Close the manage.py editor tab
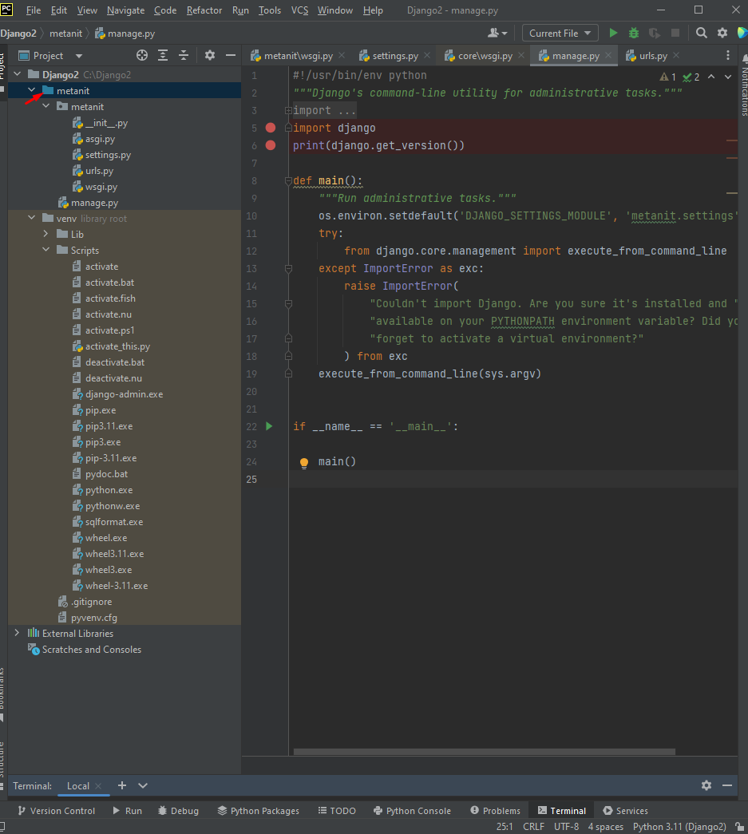The image size is (748, 834). click(608, 55)
